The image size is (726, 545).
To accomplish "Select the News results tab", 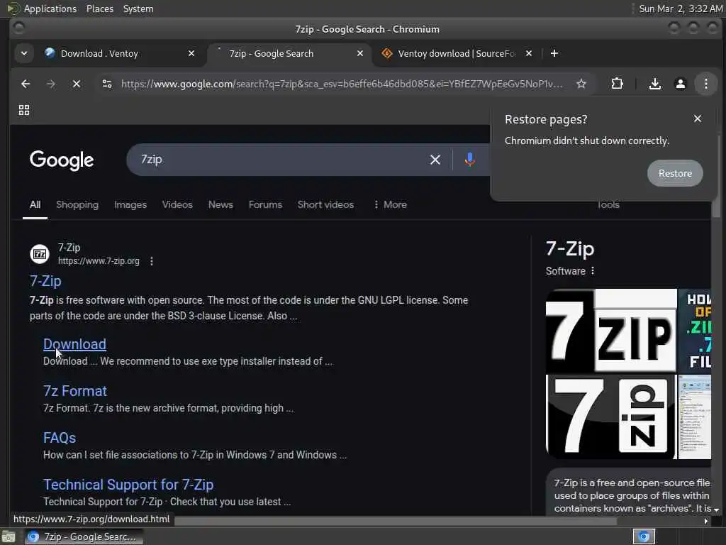I will coord(220,204).
